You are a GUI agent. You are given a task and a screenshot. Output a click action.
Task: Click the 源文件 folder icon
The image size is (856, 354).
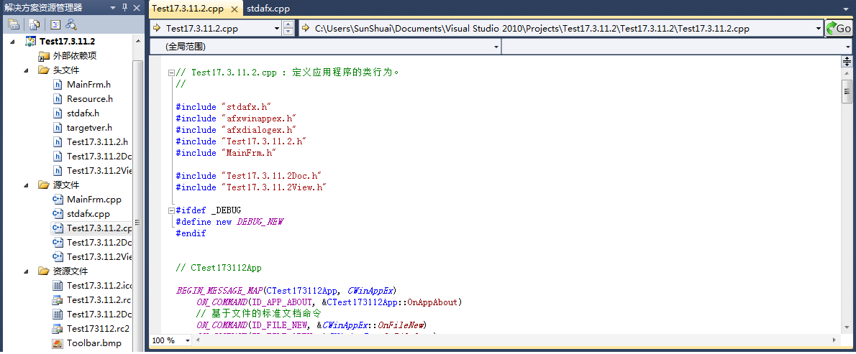(44, 185)
